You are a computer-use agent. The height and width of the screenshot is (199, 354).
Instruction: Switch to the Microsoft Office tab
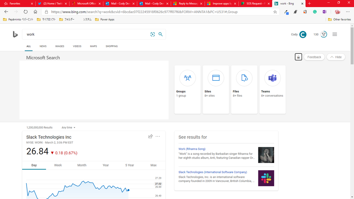[86, 4]
